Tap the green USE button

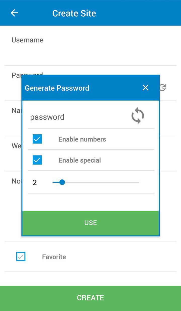coord(90,223)
